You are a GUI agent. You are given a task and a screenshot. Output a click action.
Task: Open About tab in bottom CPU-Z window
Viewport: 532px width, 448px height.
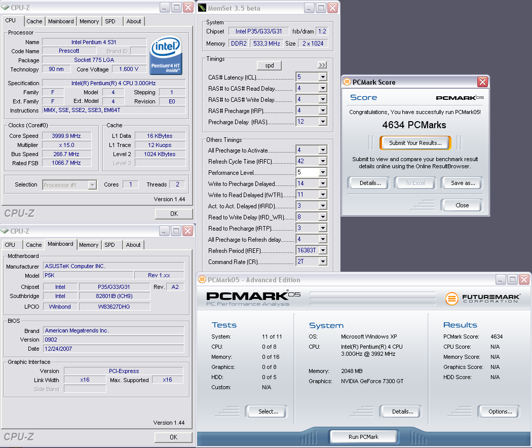(x=133, y=245)
